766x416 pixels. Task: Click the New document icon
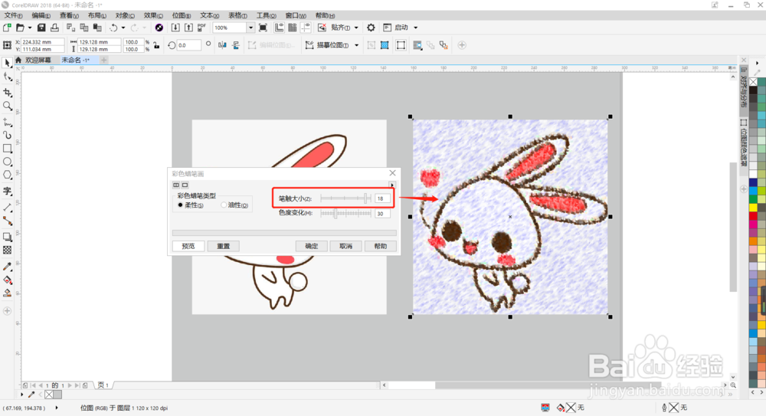(x=8, y=28)
